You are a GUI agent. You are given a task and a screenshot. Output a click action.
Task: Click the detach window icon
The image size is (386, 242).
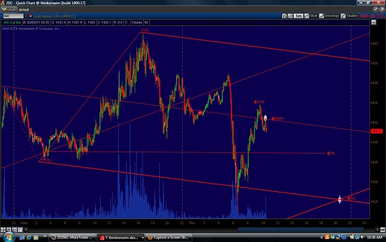tap(382, 10)
